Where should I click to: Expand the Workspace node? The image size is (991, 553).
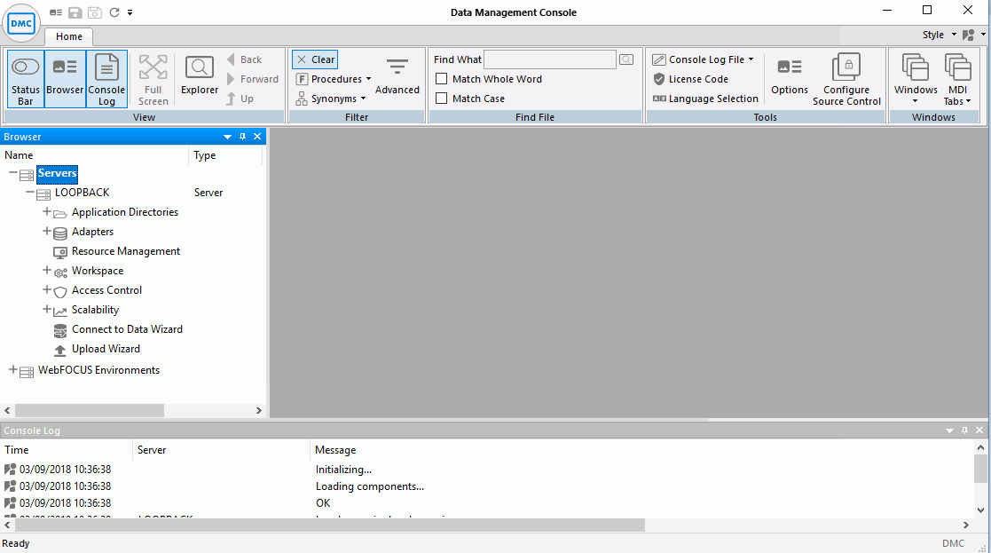(46, 270)
